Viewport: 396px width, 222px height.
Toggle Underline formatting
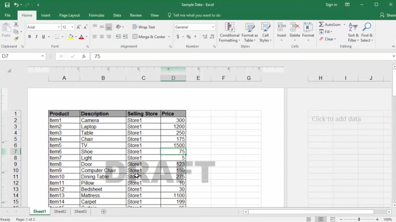coord(44,37)
